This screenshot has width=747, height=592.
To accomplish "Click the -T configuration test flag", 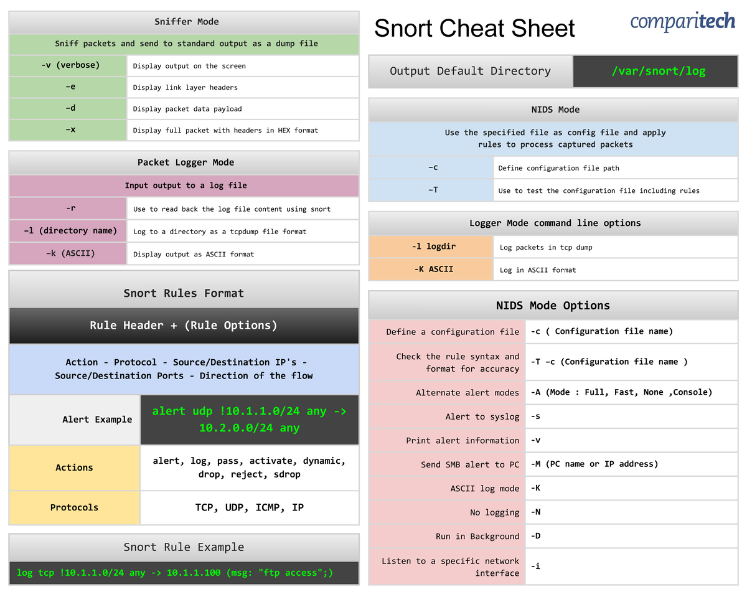I will tap(431, 190).
